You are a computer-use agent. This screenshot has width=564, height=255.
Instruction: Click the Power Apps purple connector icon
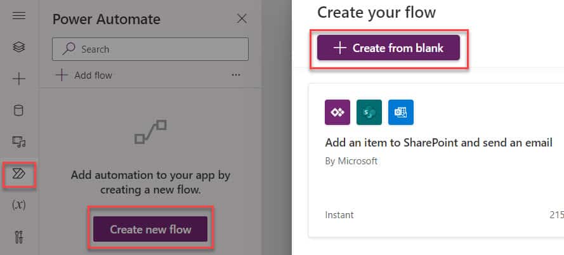pyautogui.click(x=338, y=112)
